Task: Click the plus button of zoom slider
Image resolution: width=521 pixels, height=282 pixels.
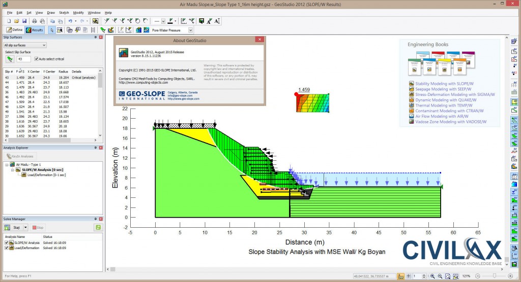Action: 510,276
